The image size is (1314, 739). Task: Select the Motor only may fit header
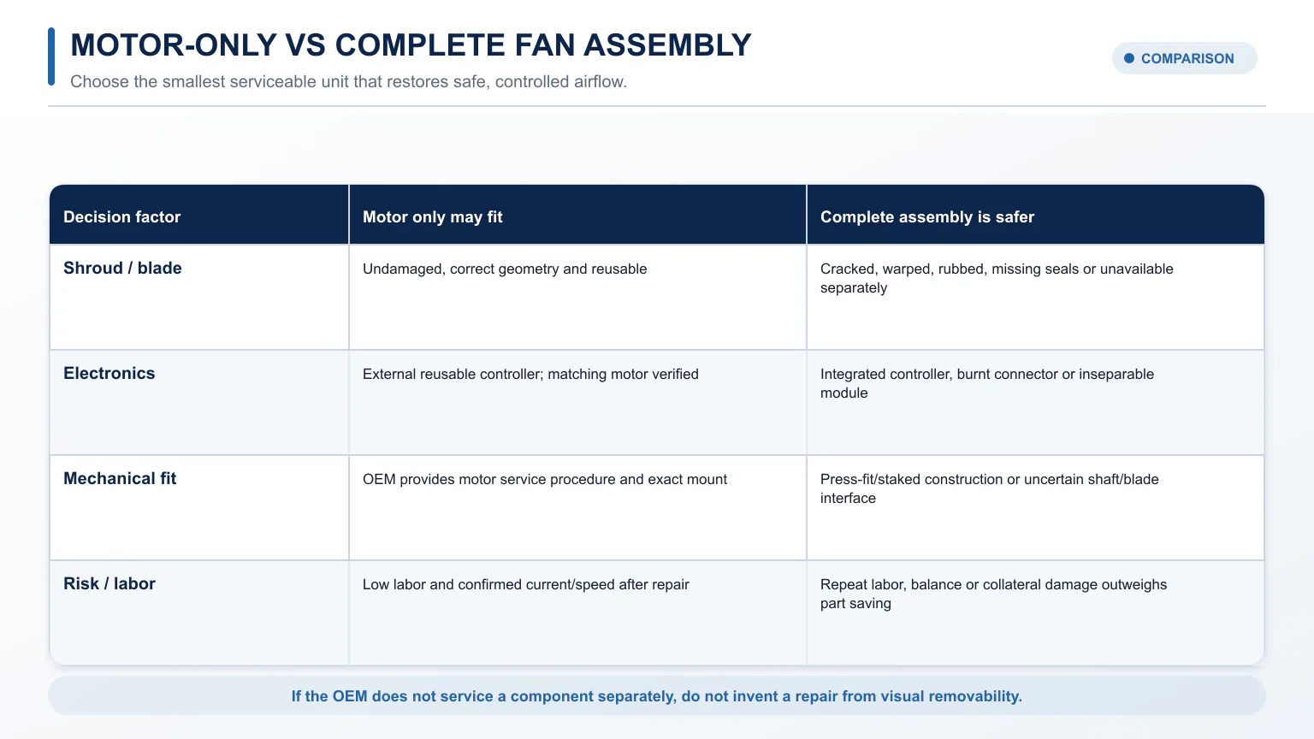[x=577, y=216]
